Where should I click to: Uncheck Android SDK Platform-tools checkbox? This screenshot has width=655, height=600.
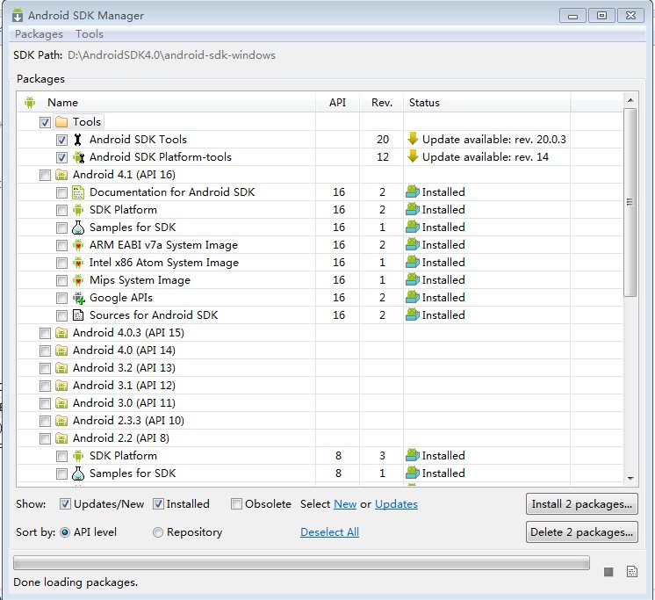[x=61, y=157]
